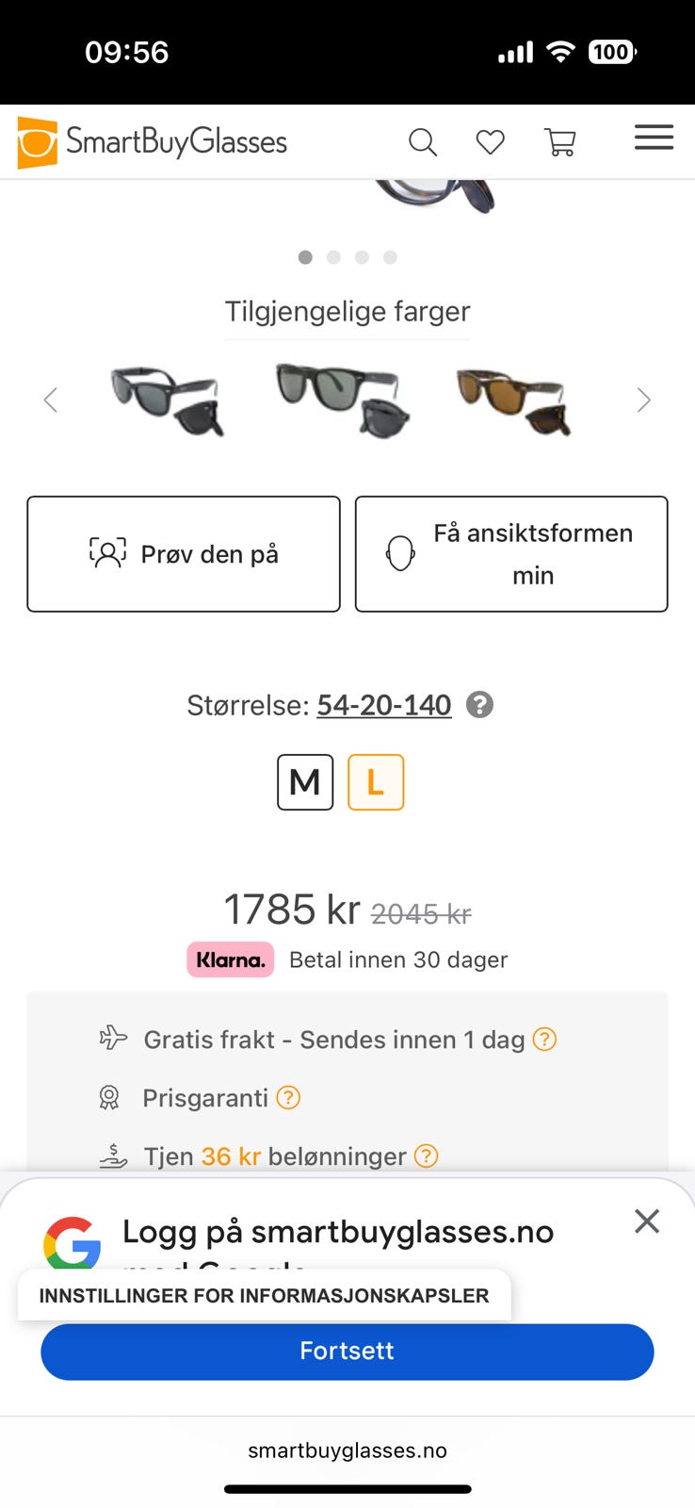The width and height of the screenshot is (695, 1508).
Task: Select the brown tortoise sunglasses color
Action: click(x=514, y=401)
